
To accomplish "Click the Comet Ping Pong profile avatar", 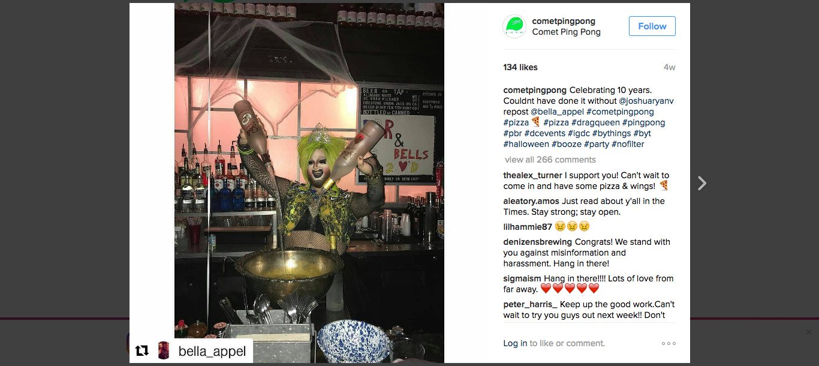I will click(x=514, y=26).
